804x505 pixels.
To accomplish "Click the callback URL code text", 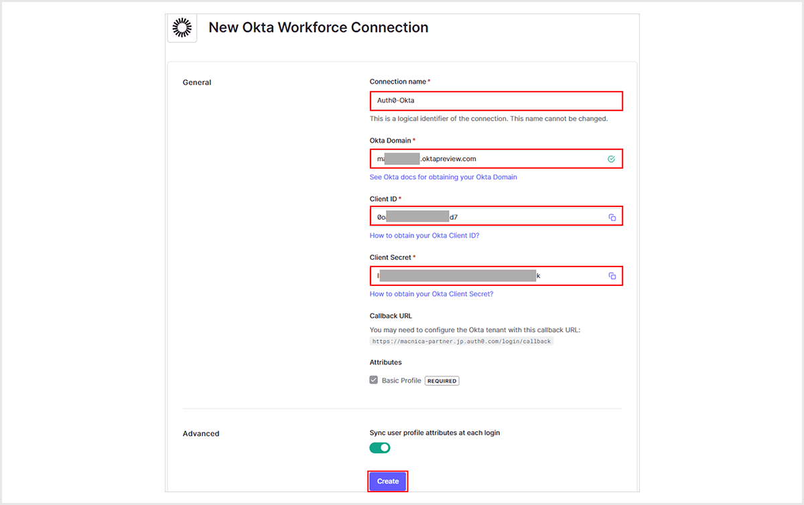I will coord(461,341).
